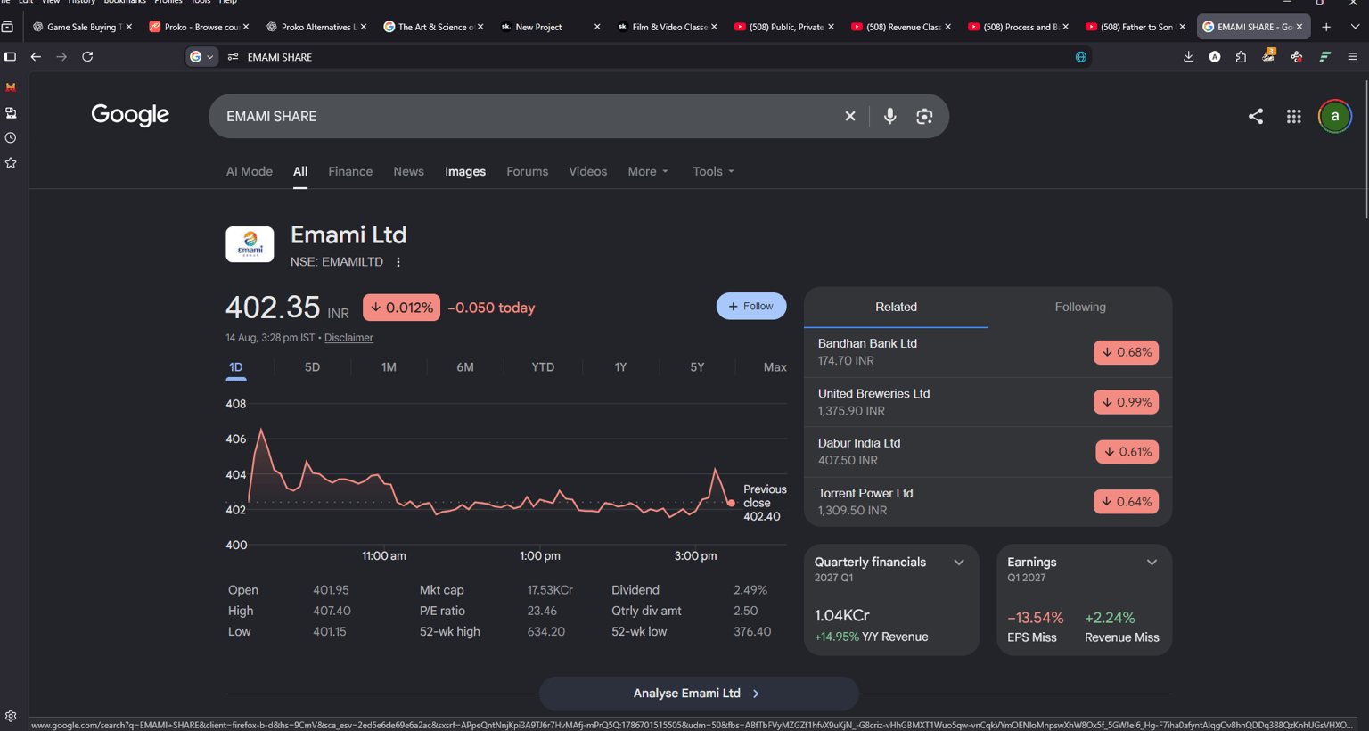The width and height of the screenshot is (1369, 731).
Task: Select the 1M chart range
Action: point(389,367)
